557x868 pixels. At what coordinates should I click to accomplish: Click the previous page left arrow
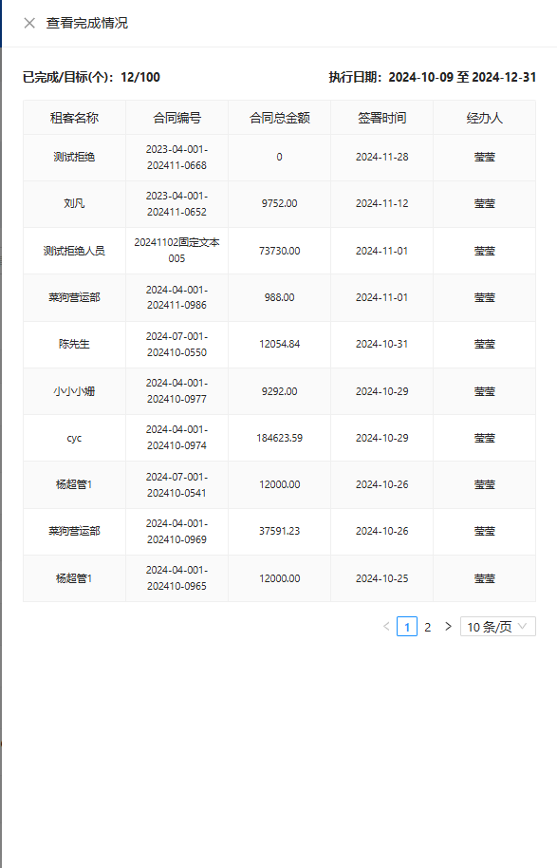pyautogui.click(x=386, y=627)
